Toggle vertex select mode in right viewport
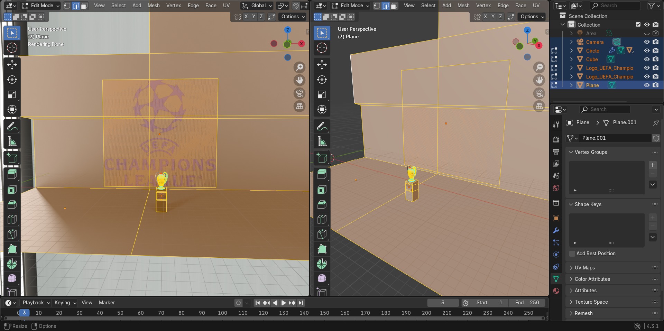The image size is (664, 331). [377, 6]
